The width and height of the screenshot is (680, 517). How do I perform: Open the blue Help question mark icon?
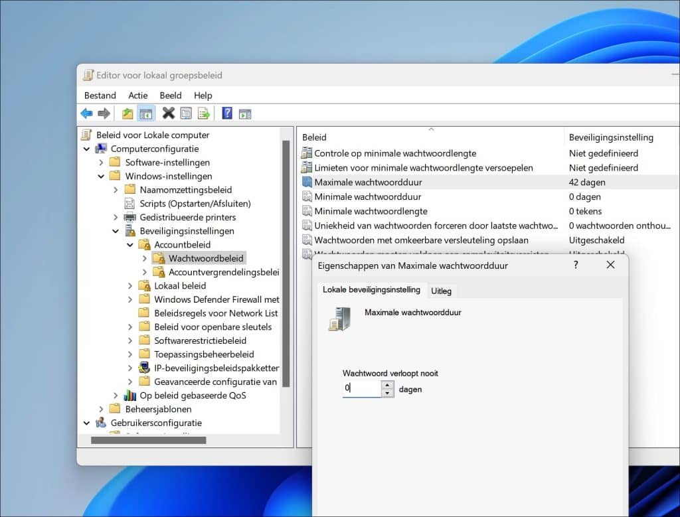coord(227,113)
